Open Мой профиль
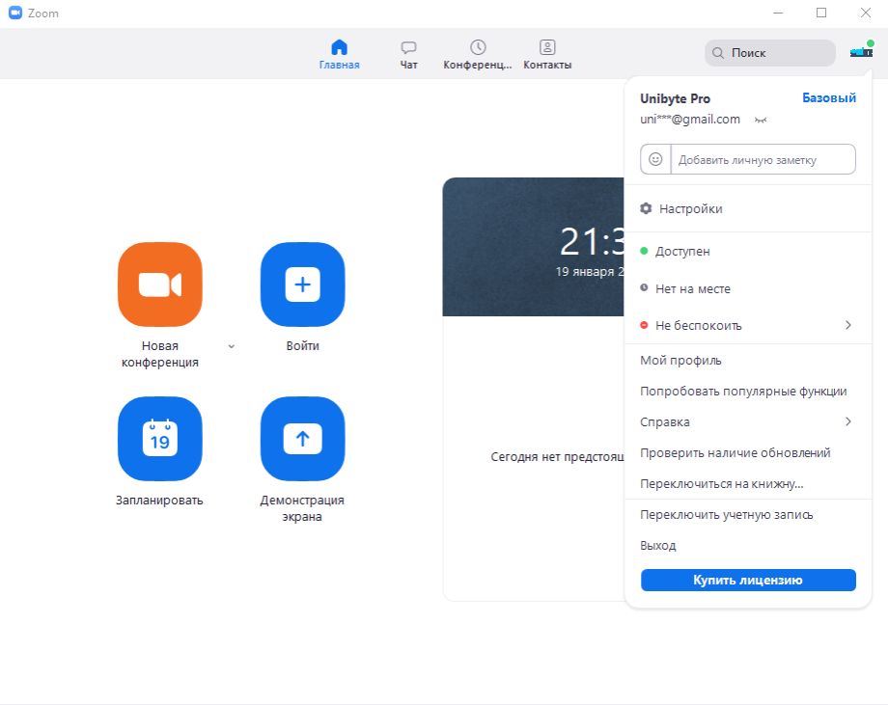The height and width of the screenshot is (705, 888). click(747, 361)
